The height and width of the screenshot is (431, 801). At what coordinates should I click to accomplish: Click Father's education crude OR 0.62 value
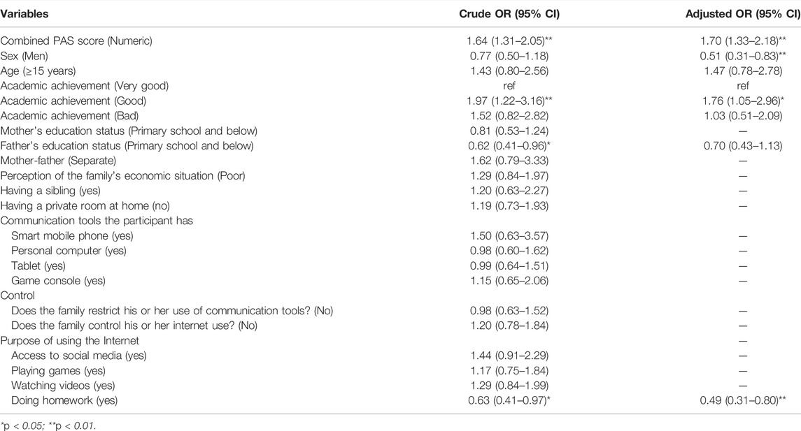509,145
